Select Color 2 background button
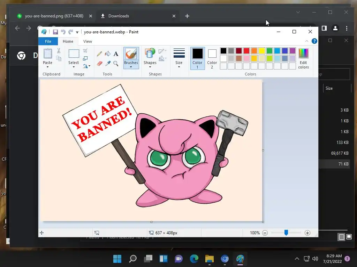This screenshot has height=267, width=357. click(212, 58)
